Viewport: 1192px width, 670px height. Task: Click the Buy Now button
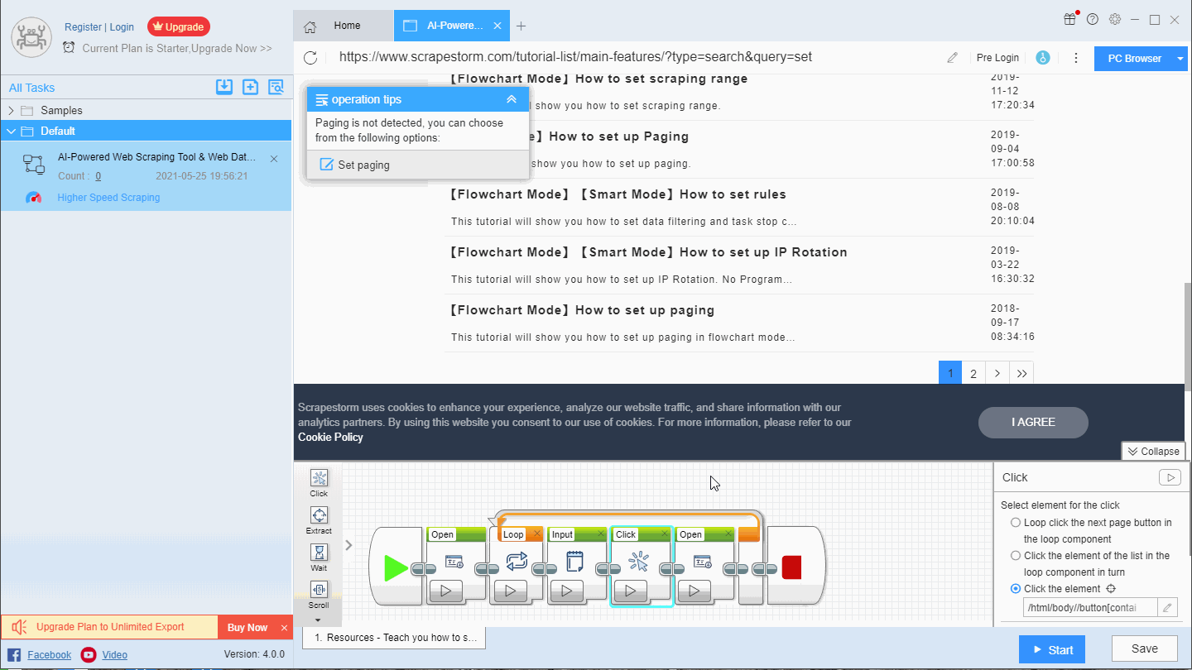248,627
